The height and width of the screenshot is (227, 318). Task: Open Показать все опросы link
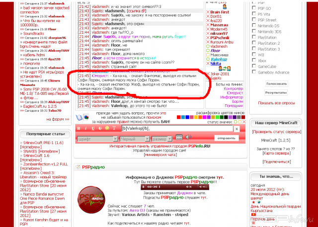pos(276,103)
